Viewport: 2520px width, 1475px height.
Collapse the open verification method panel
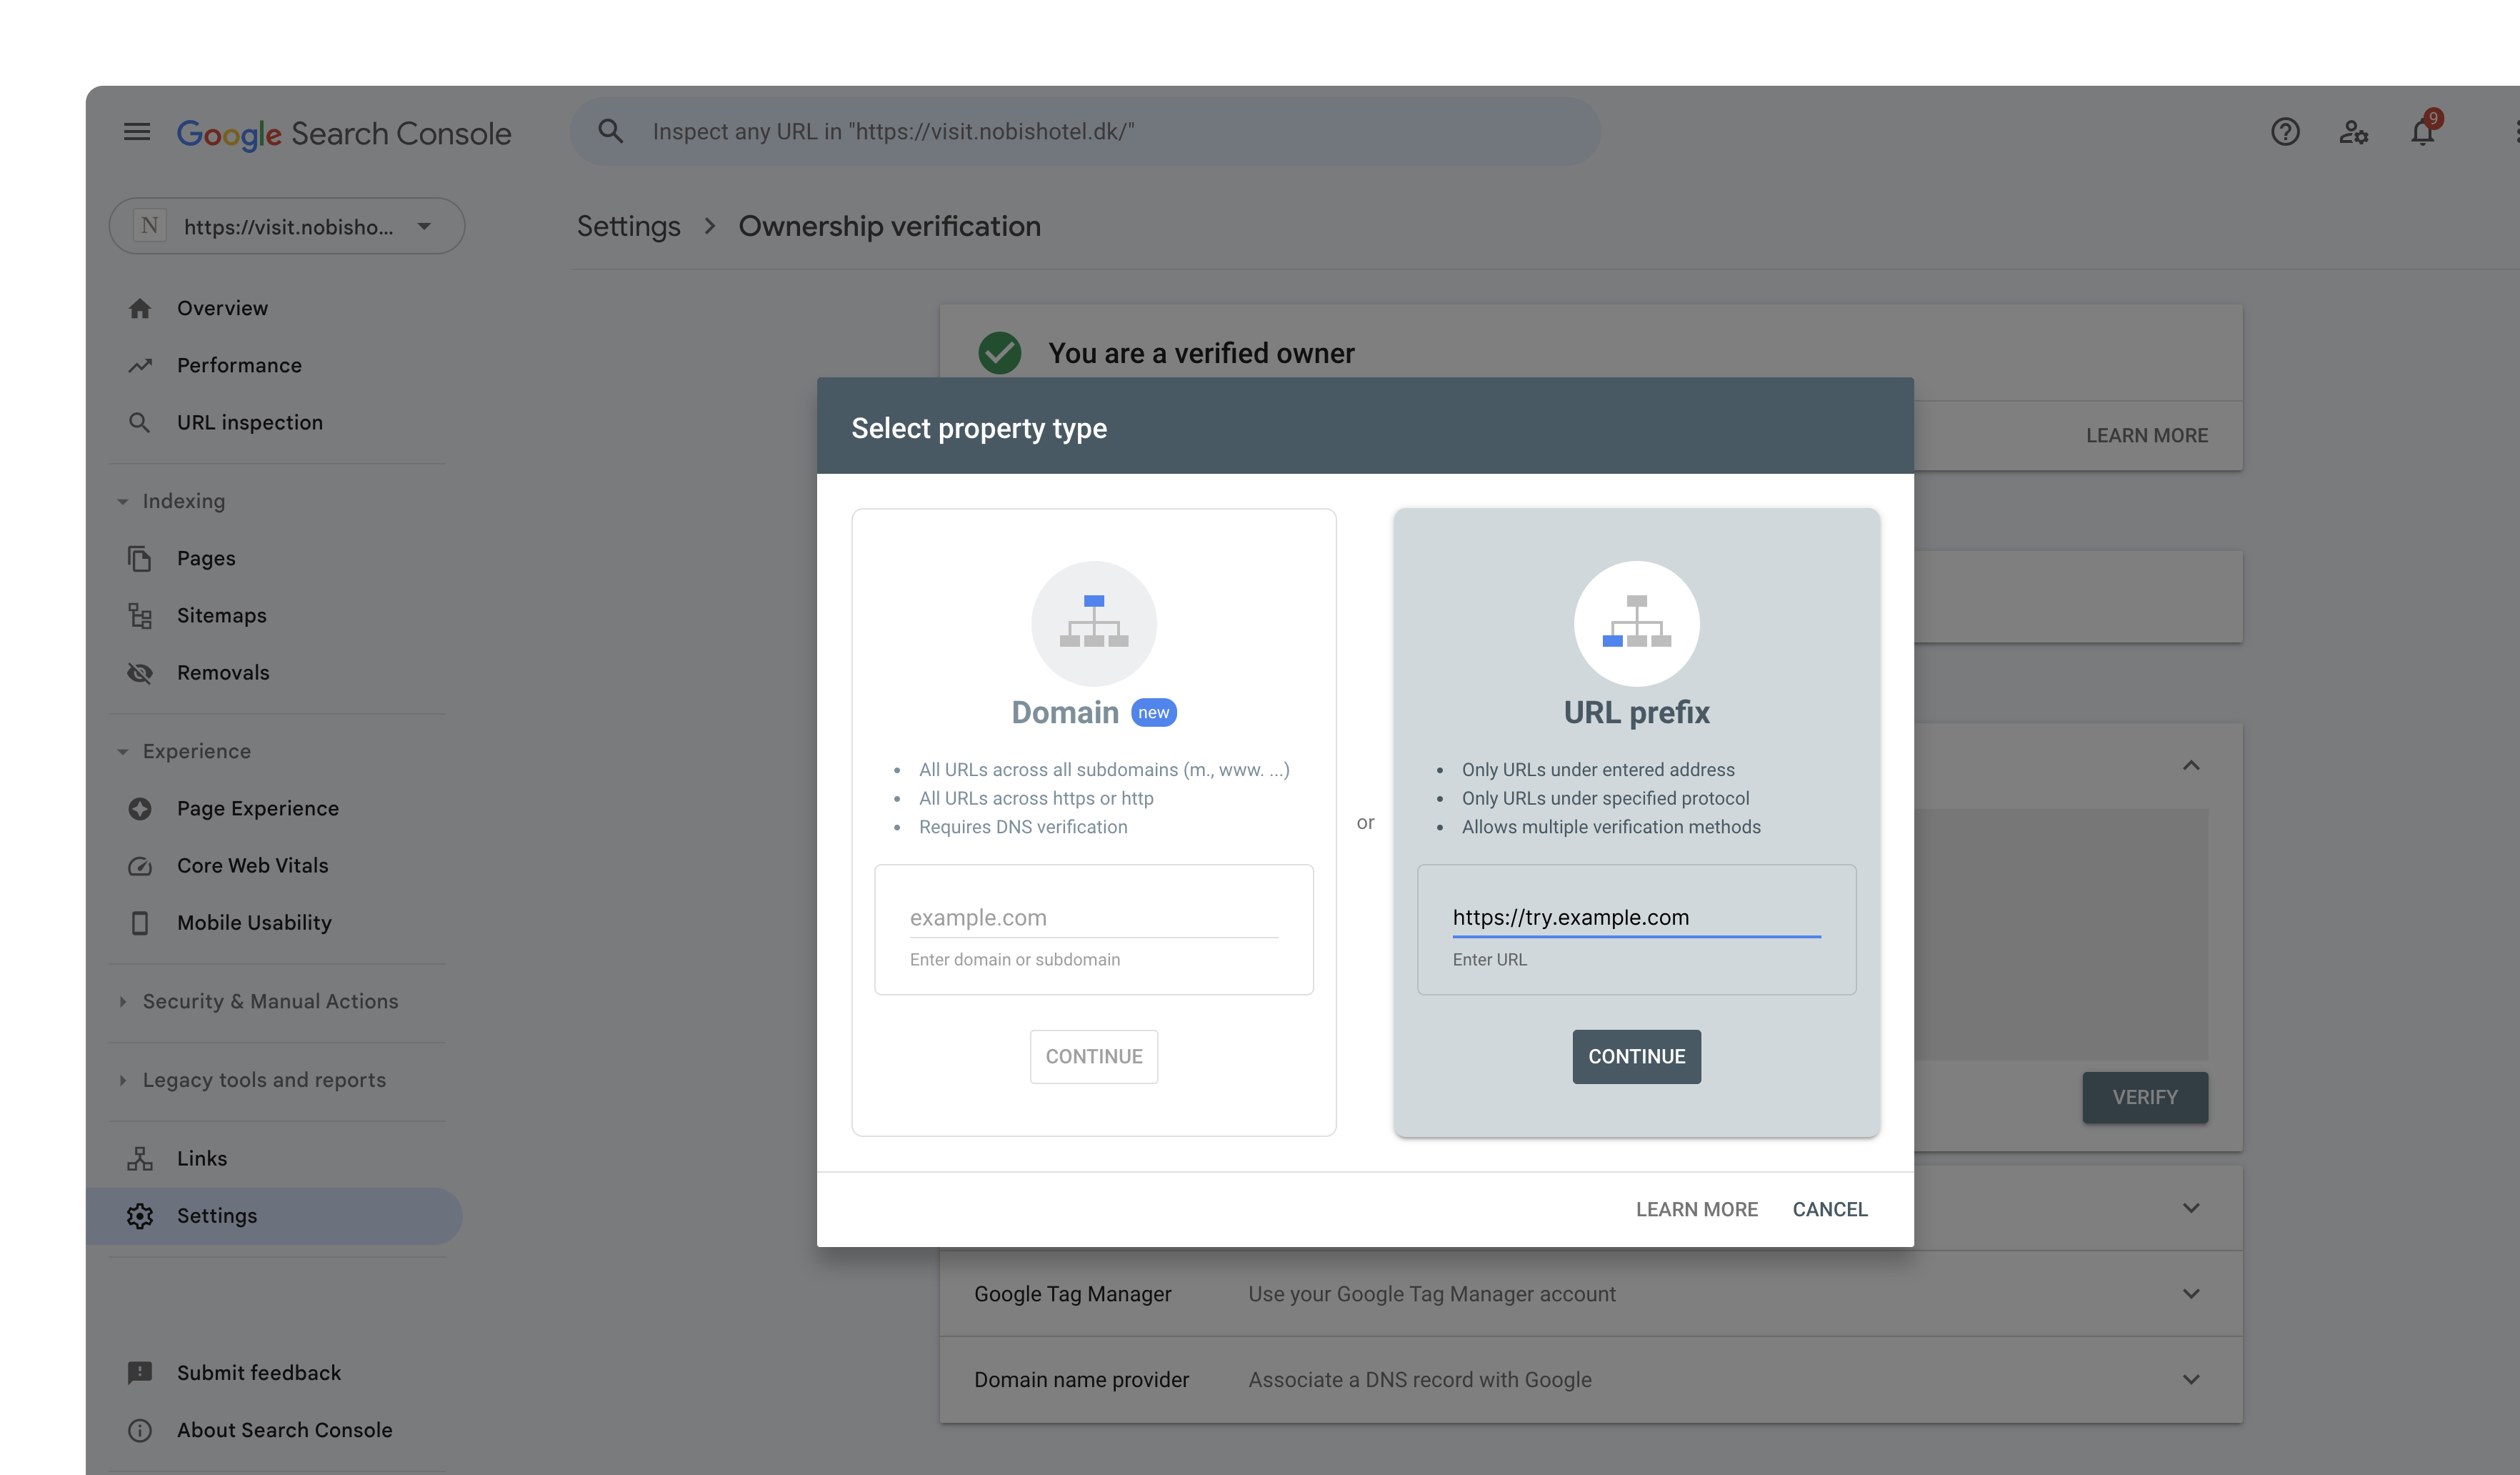tap(2191, 767)
